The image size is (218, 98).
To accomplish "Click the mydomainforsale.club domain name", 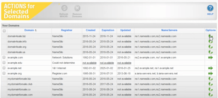I will 20,84.
